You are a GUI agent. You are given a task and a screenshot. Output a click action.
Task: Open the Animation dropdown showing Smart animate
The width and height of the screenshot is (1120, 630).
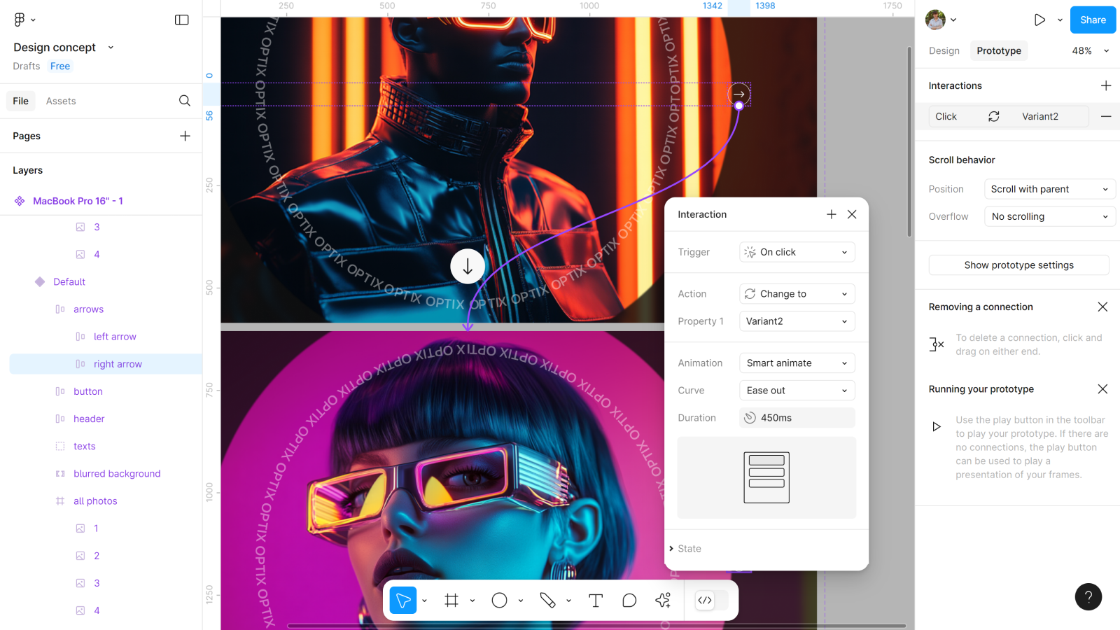797,363
